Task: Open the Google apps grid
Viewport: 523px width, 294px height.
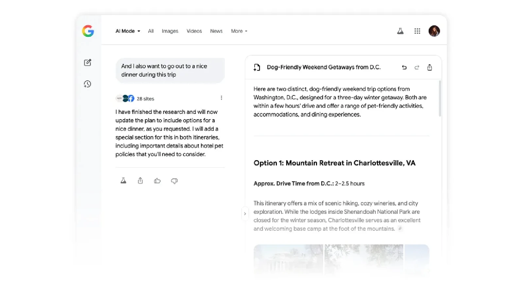Action: click(417, 31)
